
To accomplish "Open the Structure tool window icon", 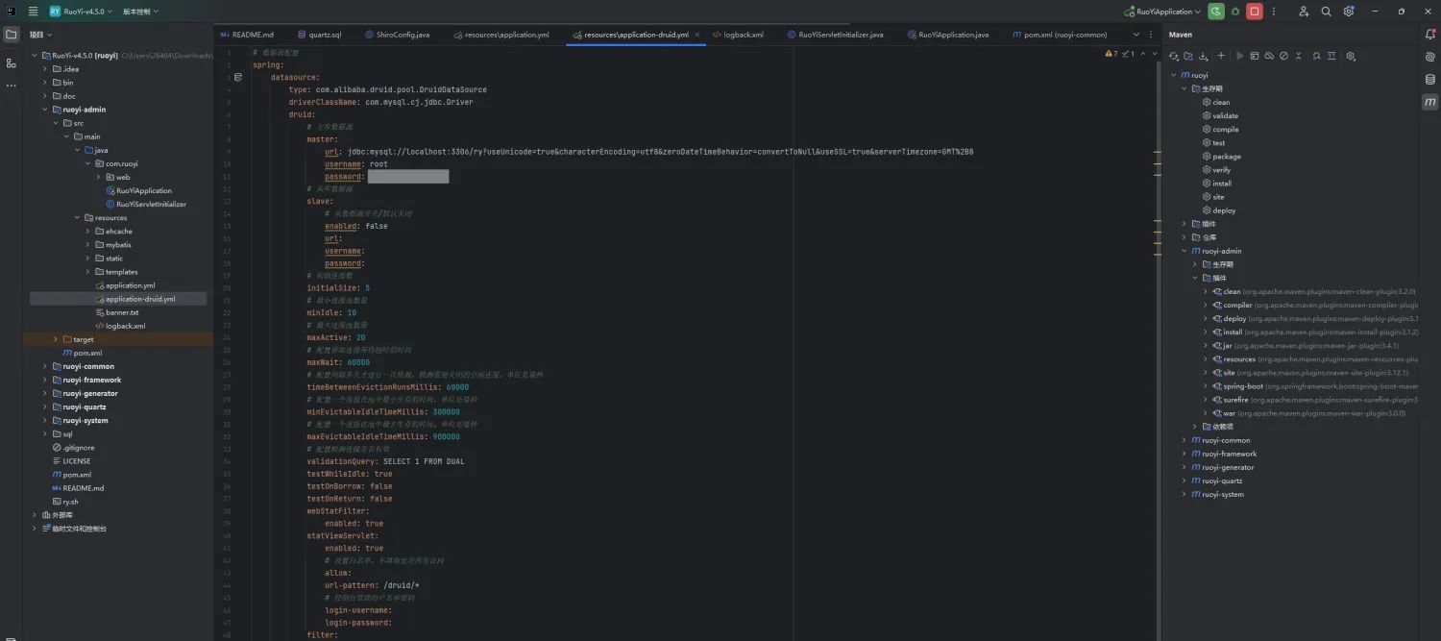I will (x=12, y=62).
